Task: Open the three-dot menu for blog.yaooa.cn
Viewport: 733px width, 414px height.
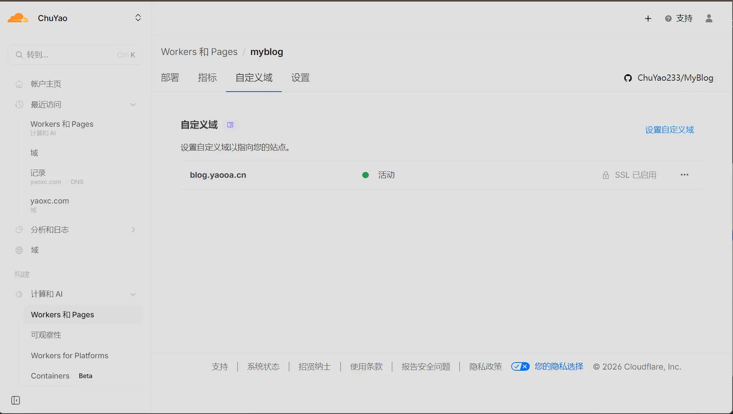Action: [685, 175]
